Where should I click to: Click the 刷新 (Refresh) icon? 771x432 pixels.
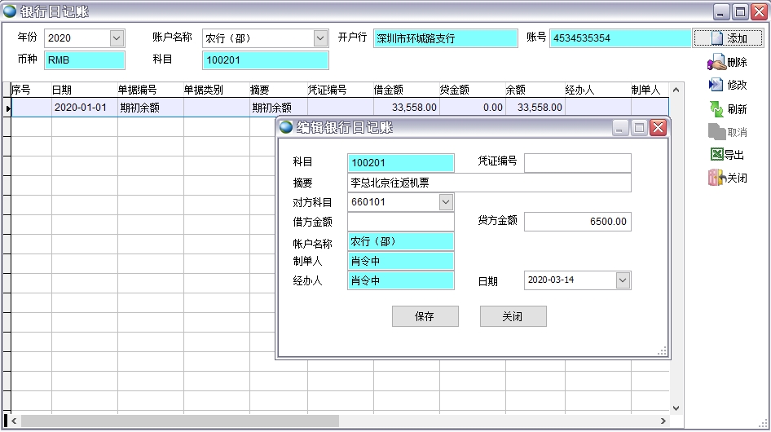click(716, 108)
